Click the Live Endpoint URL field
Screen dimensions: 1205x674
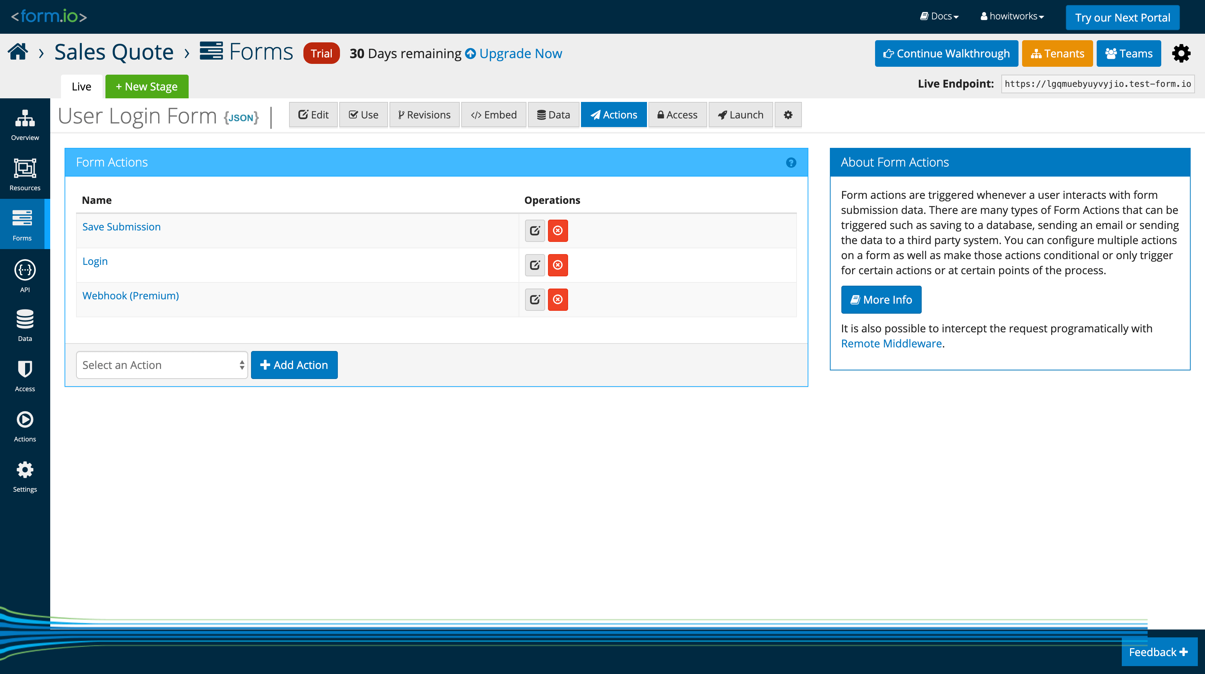1097,84
